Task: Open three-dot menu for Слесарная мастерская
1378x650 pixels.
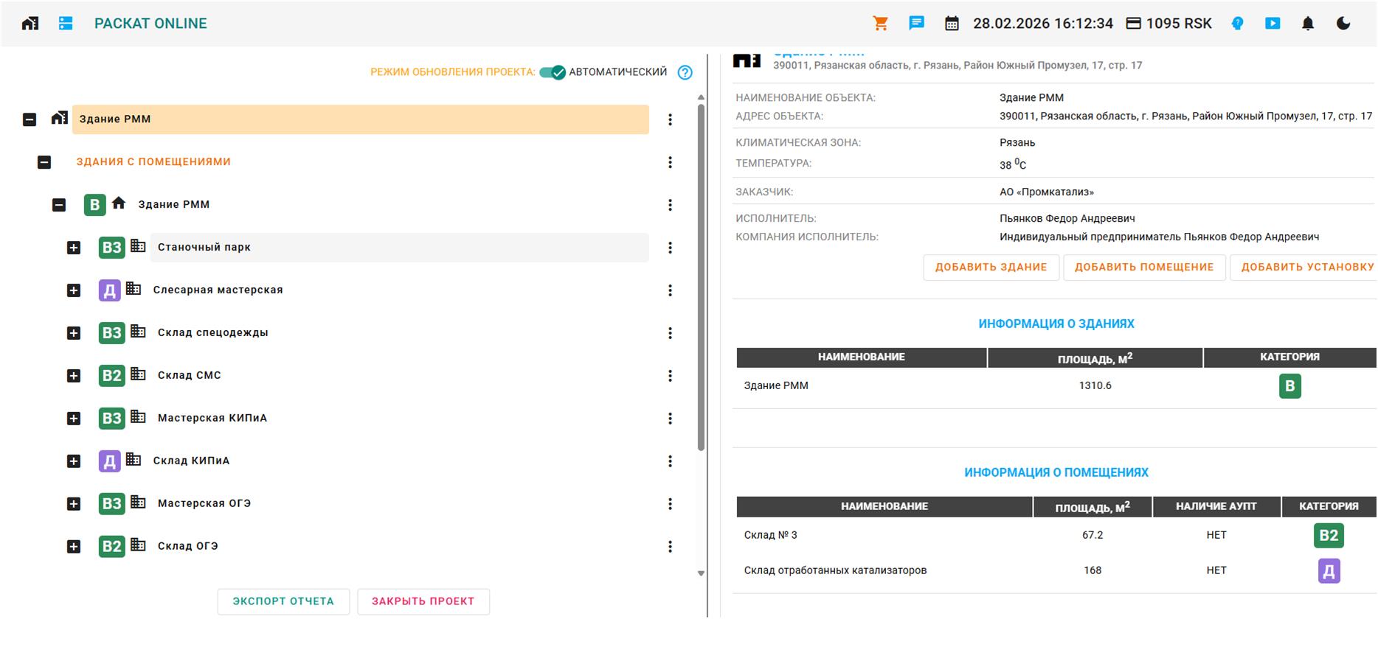Action: click(670, 290)
